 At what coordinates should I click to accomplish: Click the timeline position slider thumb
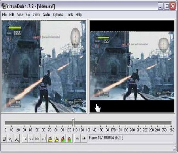click(x=73, y=123)
